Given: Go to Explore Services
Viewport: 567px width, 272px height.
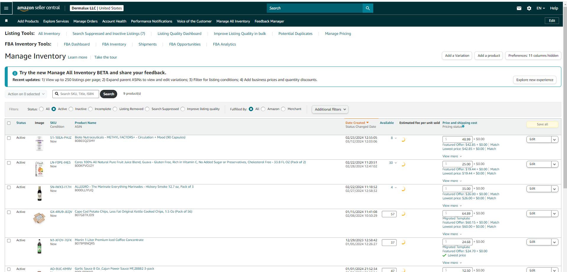Looking at the screenshot, I should (56, 21).
